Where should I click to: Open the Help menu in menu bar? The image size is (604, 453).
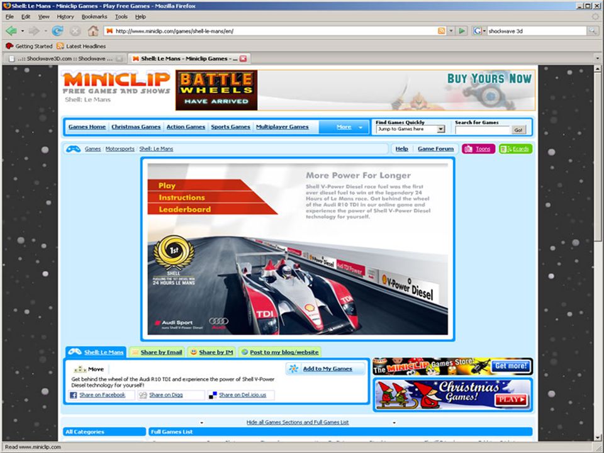point(140,16)
